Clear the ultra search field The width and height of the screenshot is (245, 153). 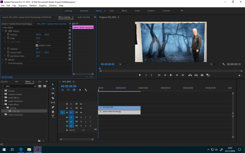35,86
